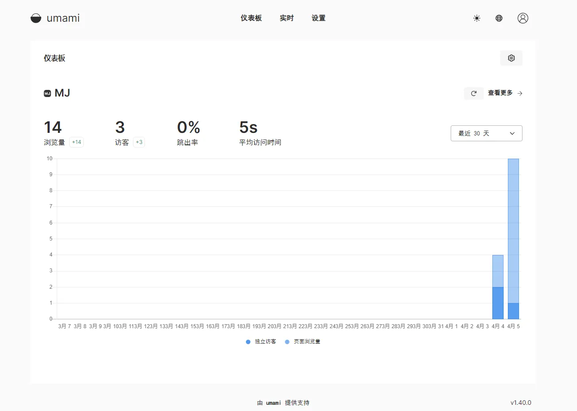The width and height of the screenshot is (577, 411).
Task: Toggle 独立访客 legend item
Action: [261, 341]
